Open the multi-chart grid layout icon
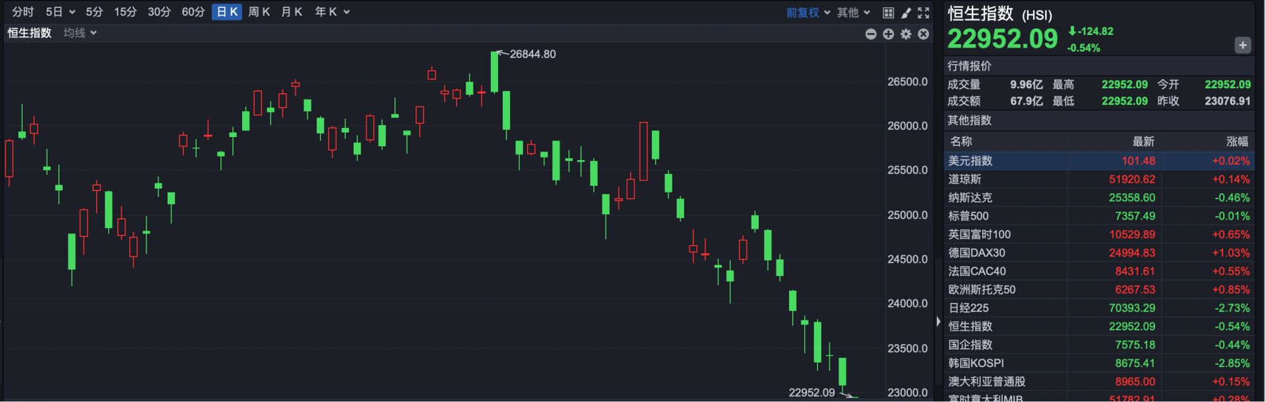Screen dimensions: 1266x402 [x=889, y=13]
